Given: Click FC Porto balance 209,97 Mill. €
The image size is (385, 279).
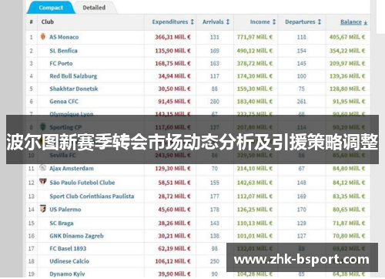Looking at the screenshot, I should click(347, 63).
